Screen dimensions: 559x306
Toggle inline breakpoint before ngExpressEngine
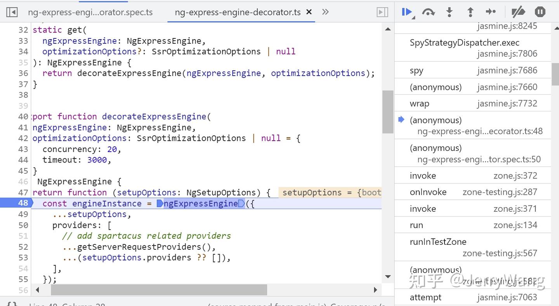pos(160,204)
